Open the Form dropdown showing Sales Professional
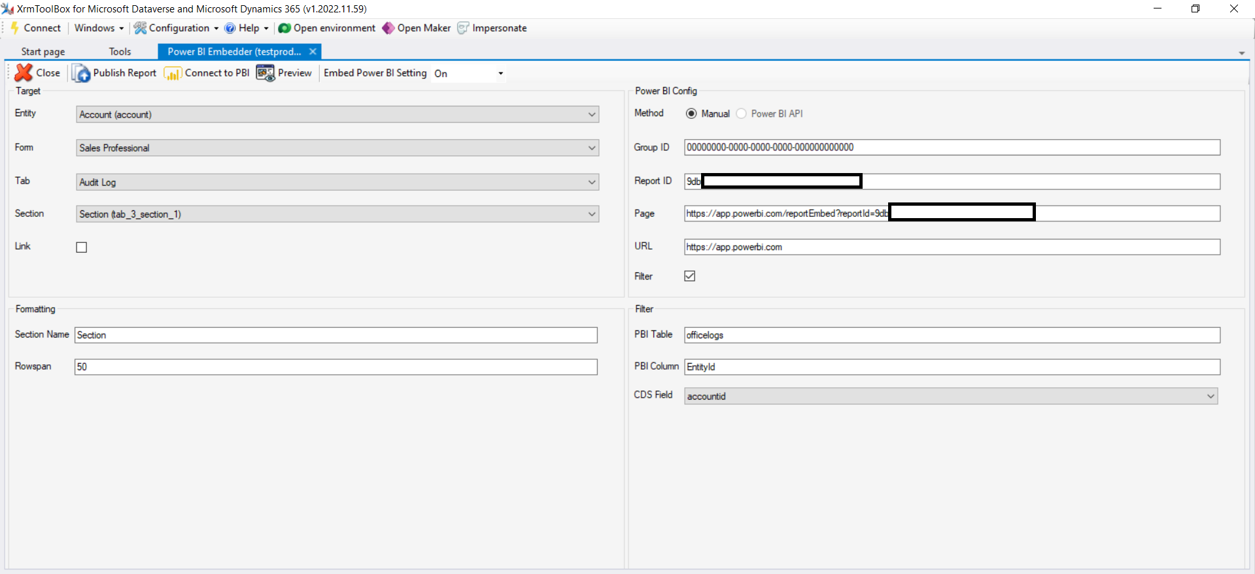The width and height of the screenshot is (1255, 574). tap(337, 148)
